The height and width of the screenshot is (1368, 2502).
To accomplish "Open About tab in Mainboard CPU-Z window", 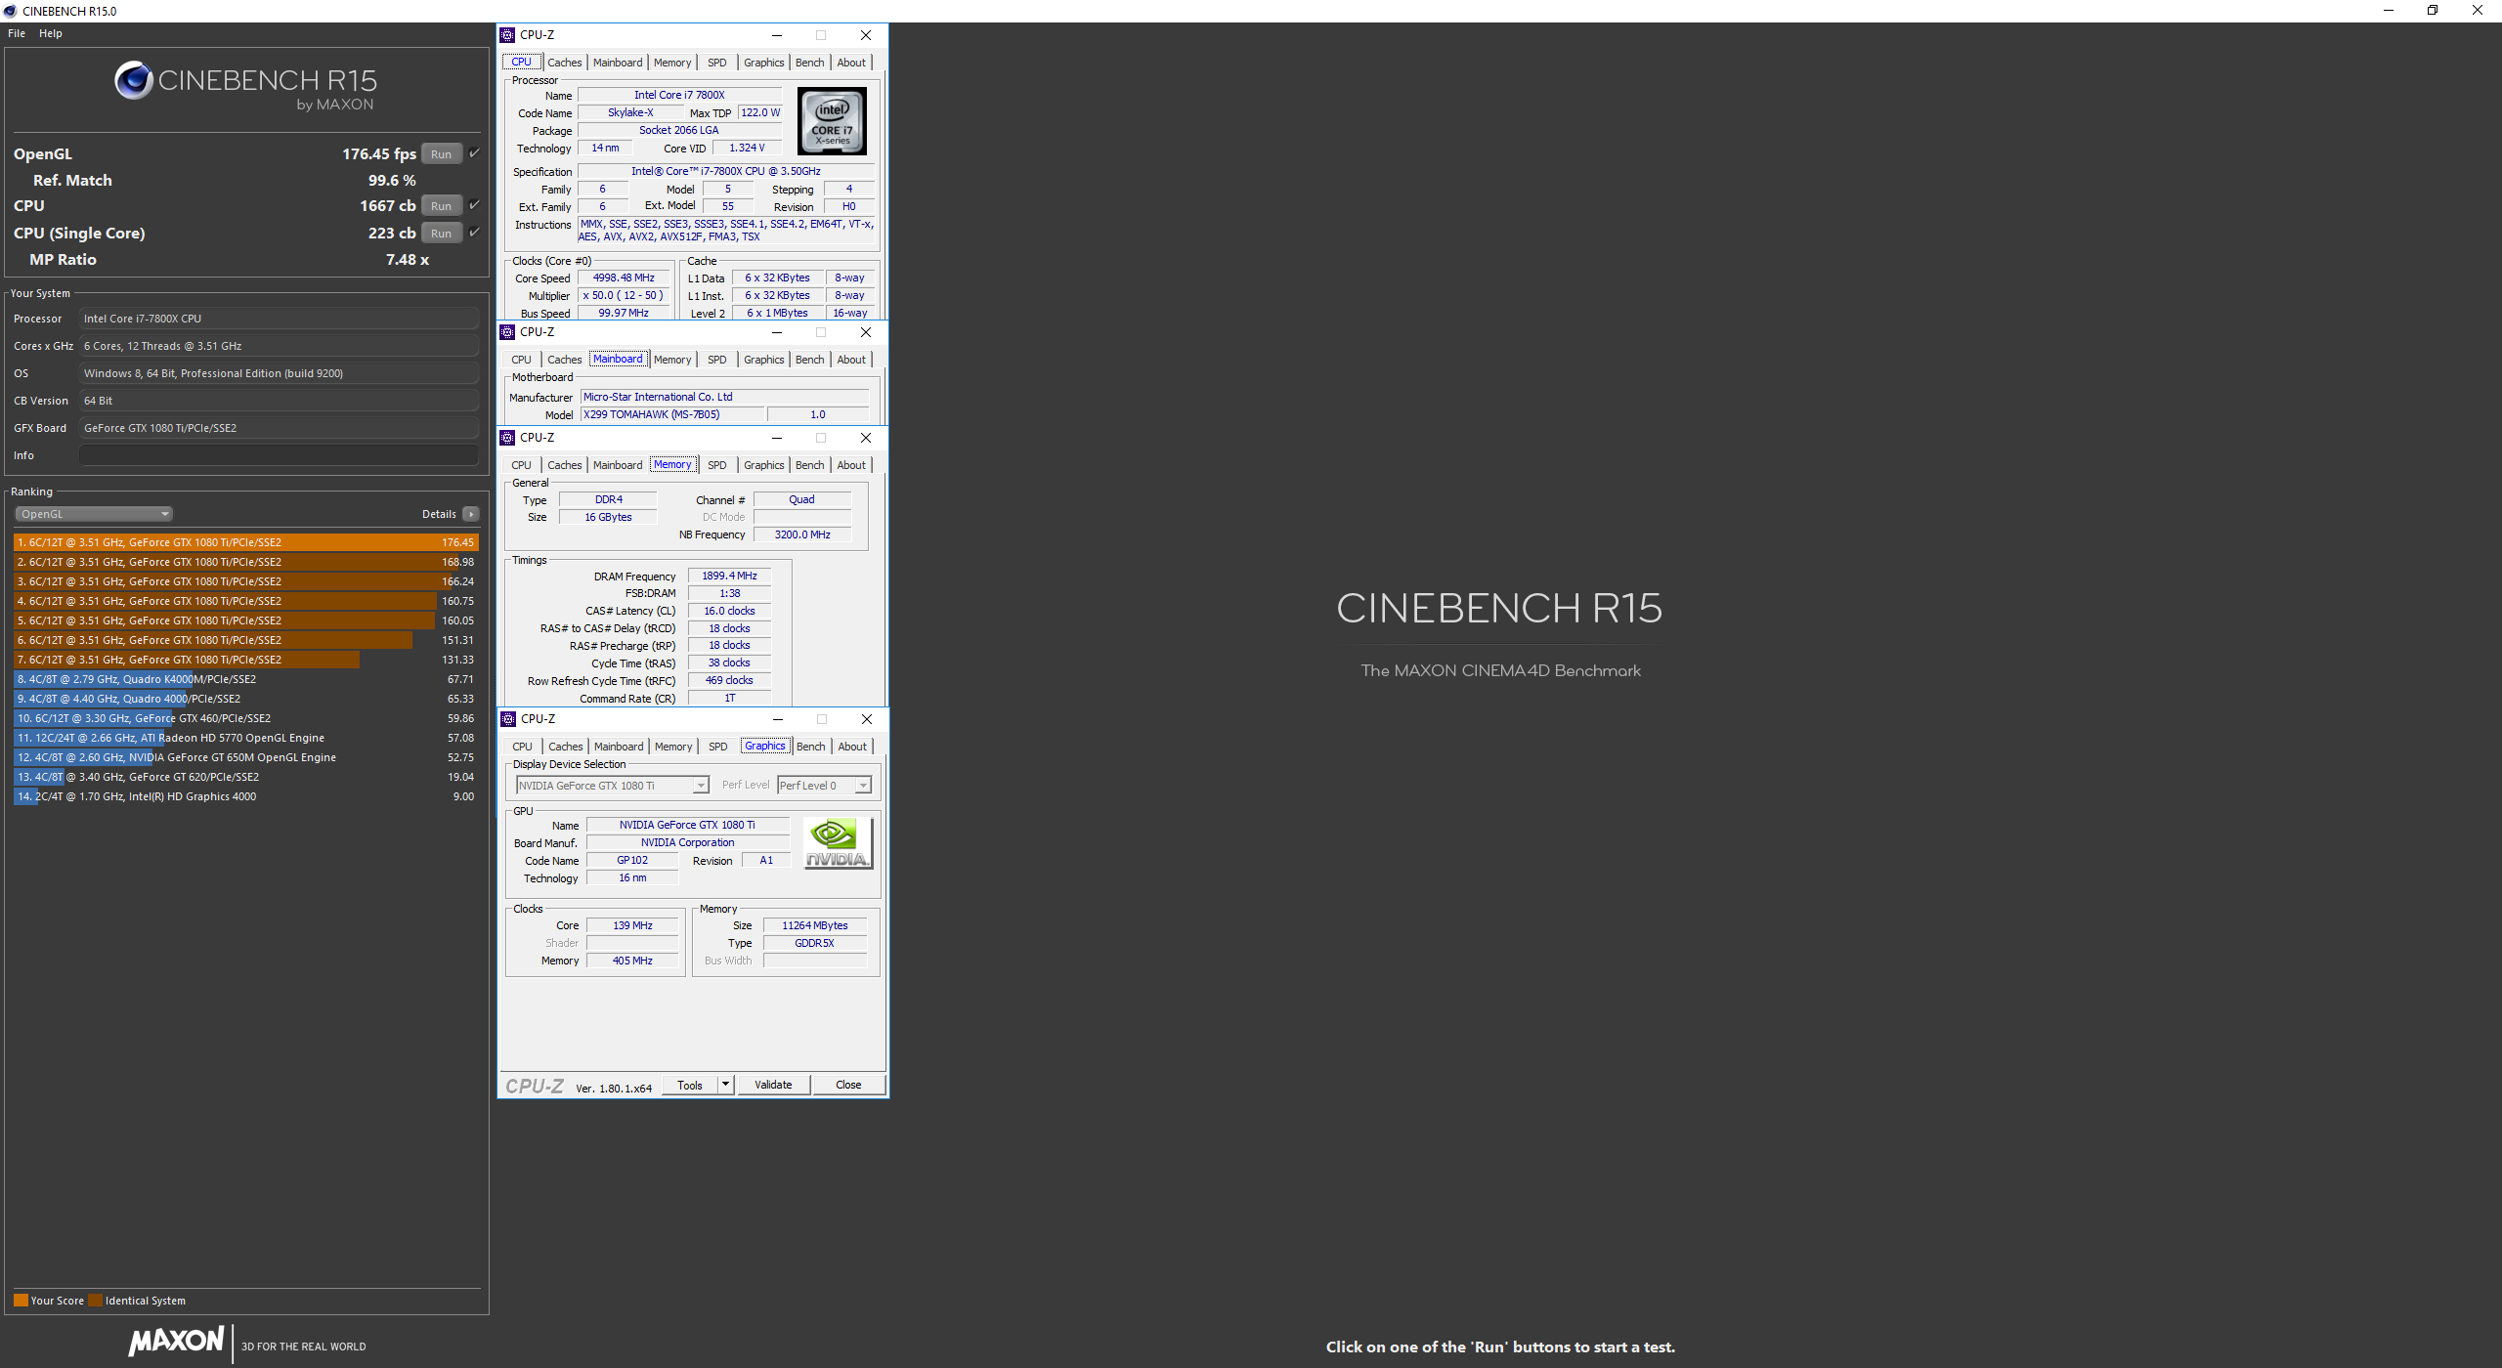I will click(851, 360).
